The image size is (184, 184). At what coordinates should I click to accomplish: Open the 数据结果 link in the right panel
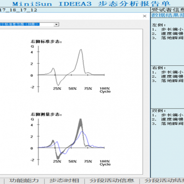pos(168,15)
